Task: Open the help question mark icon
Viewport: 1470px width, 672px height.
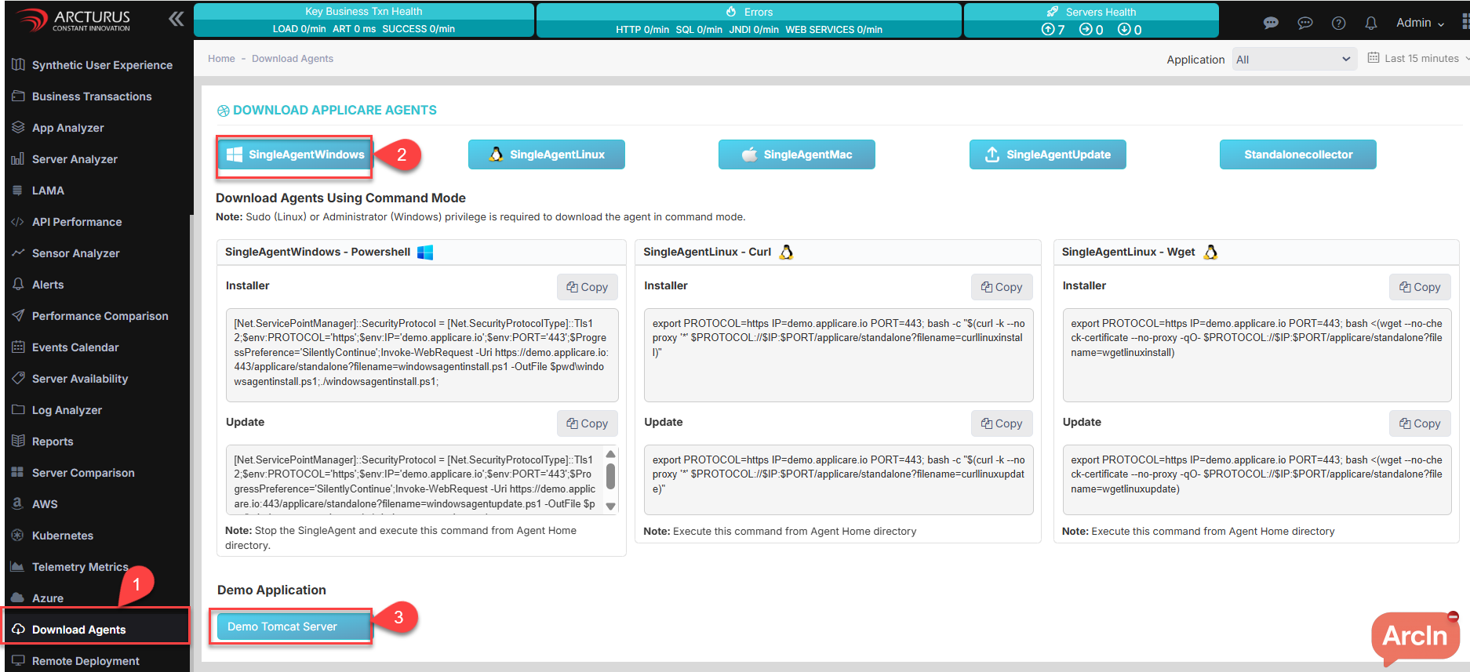Action: (1339, 24)
